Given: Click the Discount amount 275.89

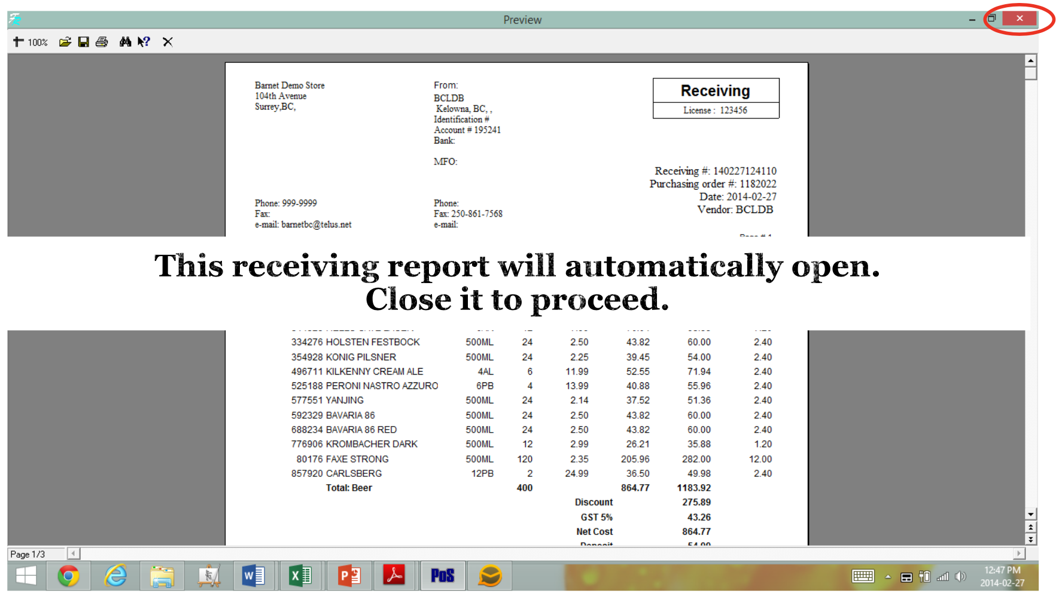Looking at the screenshot, I should coord(696,503).
